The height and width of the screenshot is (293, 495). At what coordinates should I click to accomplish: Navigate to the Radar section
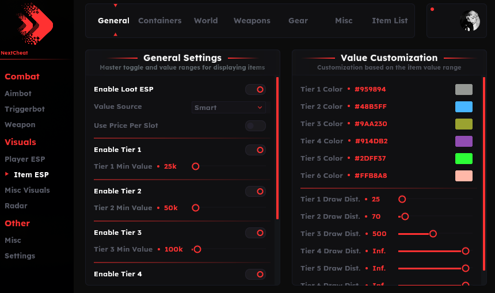[x=16, y=206]
